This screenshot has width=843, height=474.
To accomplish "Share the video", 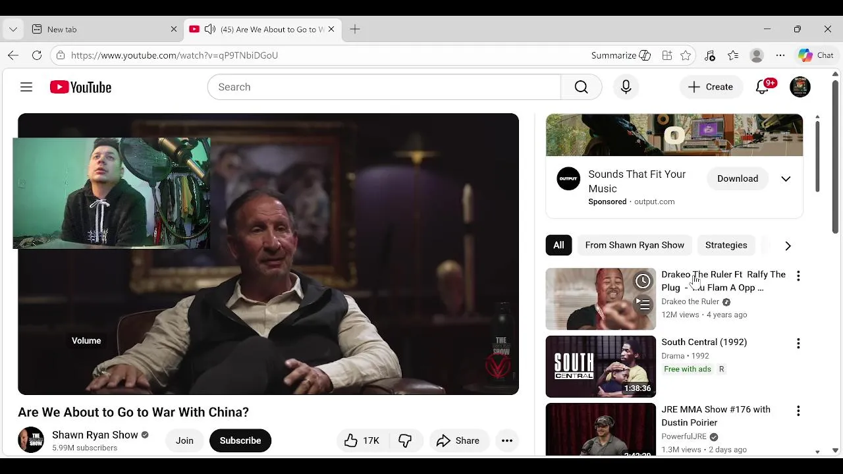I will 458,440.
